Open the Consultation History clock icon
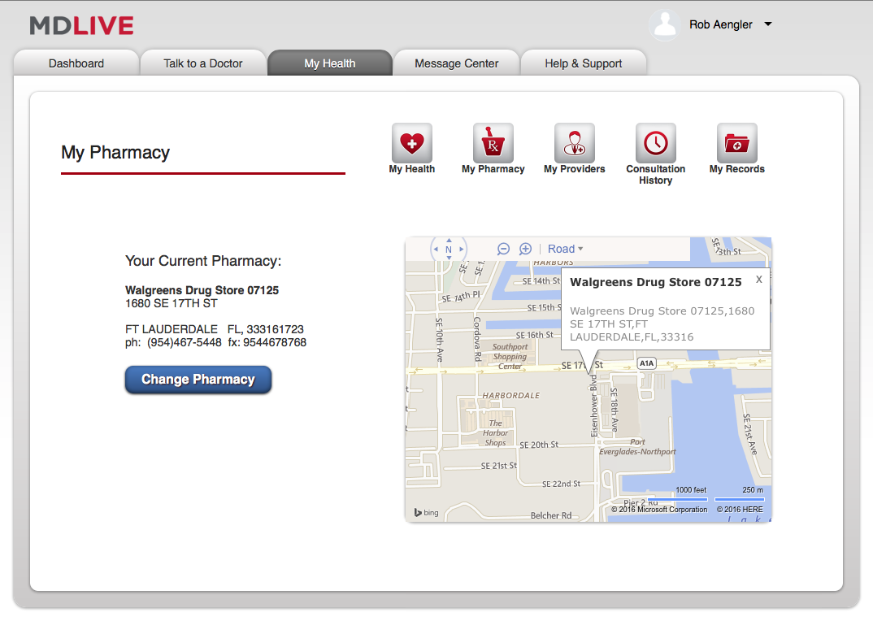873x621 pixels. point(656,143)
